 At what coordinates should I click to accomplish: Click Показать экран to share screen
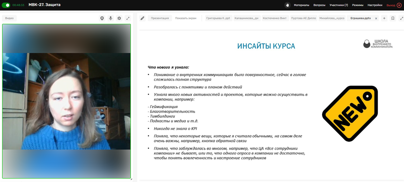186,18
